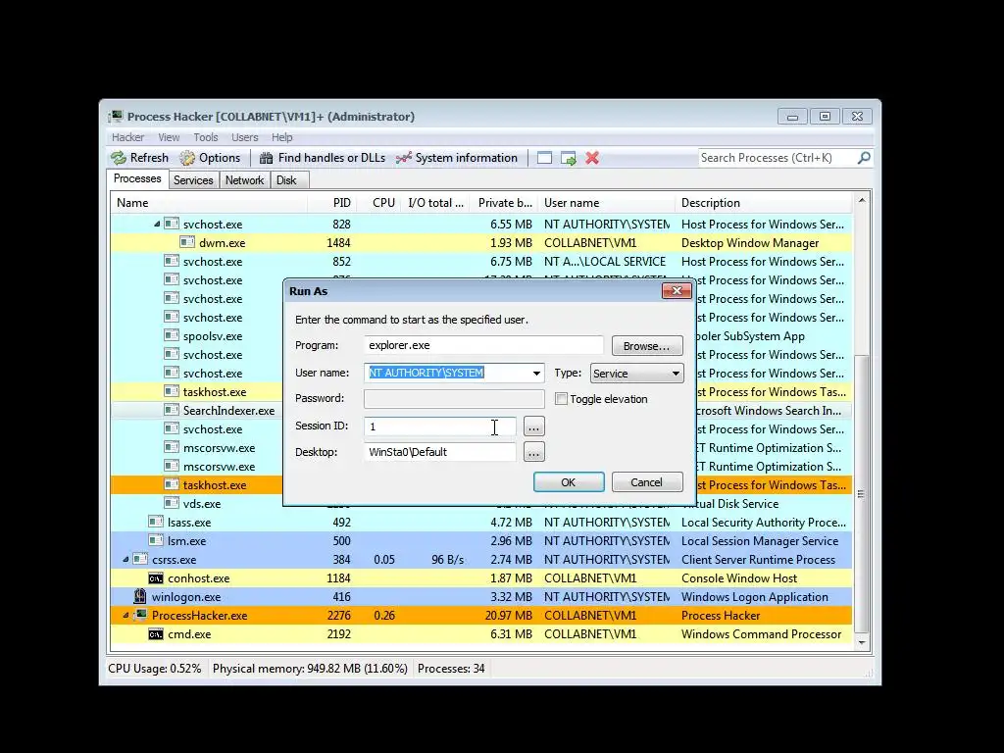Collapse the csrss.exe tree node
Image resolution: width=1004 pixels, height=753 pixels.
125,559
